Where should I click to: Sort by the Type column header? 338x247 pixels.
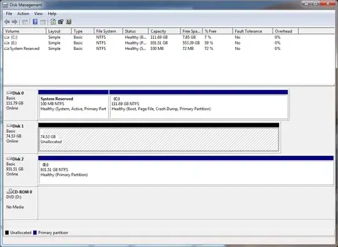point(83,31)
